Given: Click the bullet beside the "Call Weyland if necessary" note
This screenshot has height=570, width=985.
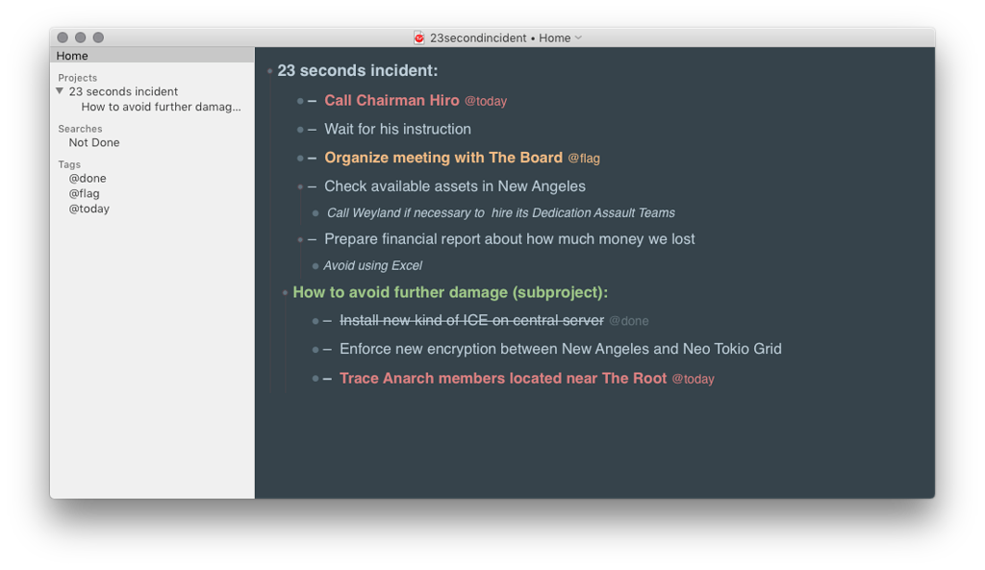Looking at the screenshot, I should click(315, 212).
